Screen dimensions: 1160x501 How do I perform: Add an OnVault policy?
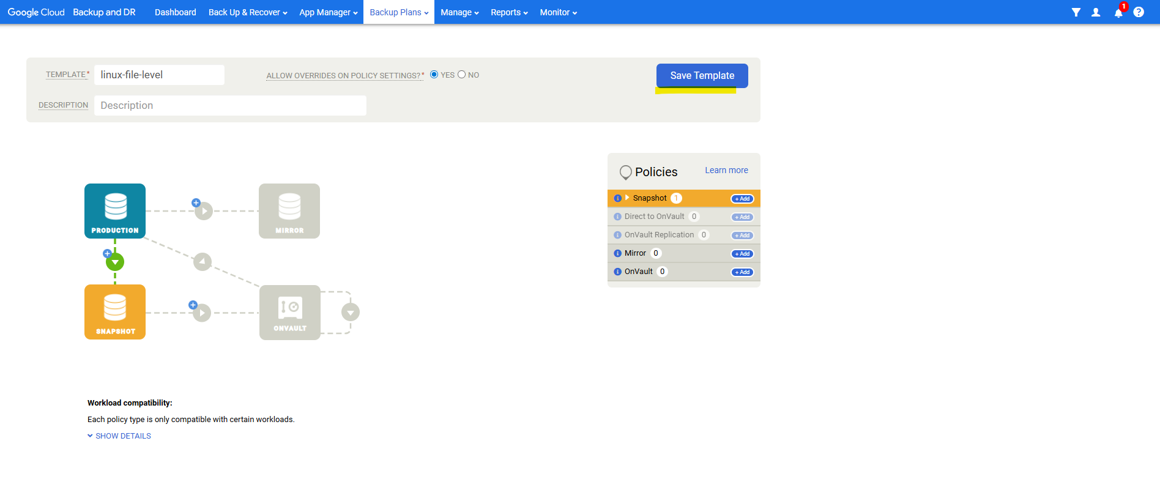[x=742, y=272]
